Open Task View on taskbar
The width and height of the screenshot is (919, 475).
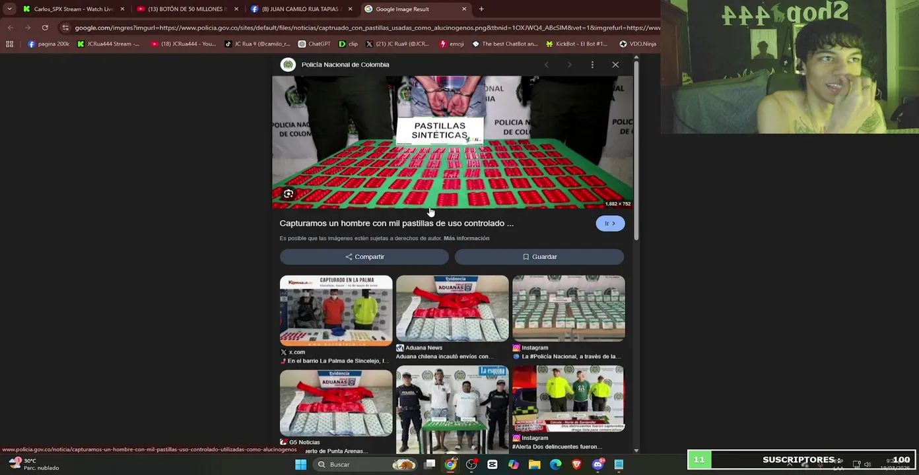[430, 464]
